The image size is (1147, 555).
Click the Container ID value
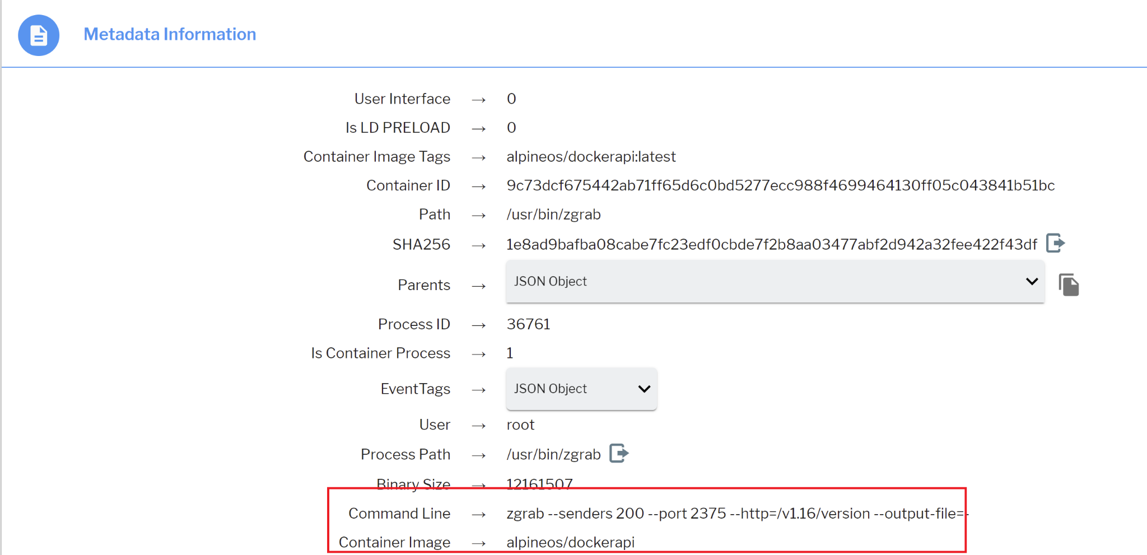pos(781,185)
